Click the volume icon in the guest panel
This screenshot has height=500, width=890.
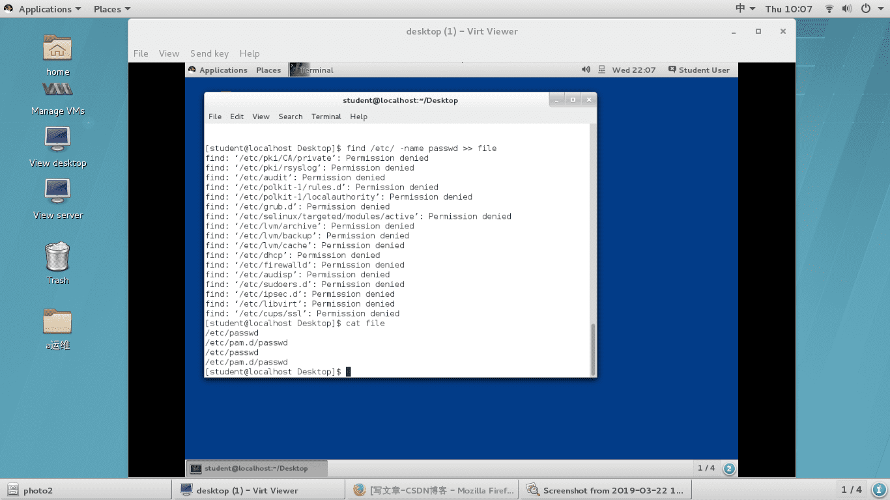[585, 70]
